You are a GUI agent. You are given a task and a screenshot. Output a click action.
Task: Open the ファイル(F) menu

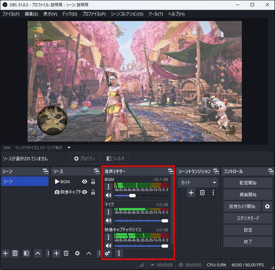coord(11,14)
